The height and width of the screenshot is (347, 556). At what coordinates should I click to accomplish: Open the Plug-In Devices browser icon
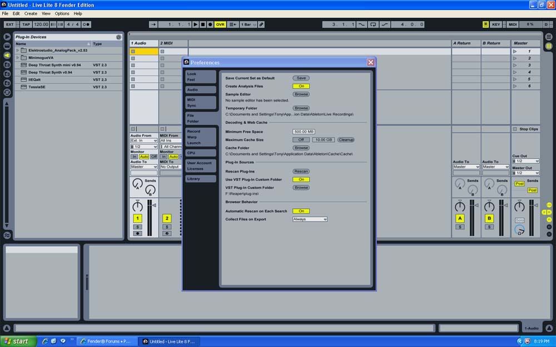[7, 56]
